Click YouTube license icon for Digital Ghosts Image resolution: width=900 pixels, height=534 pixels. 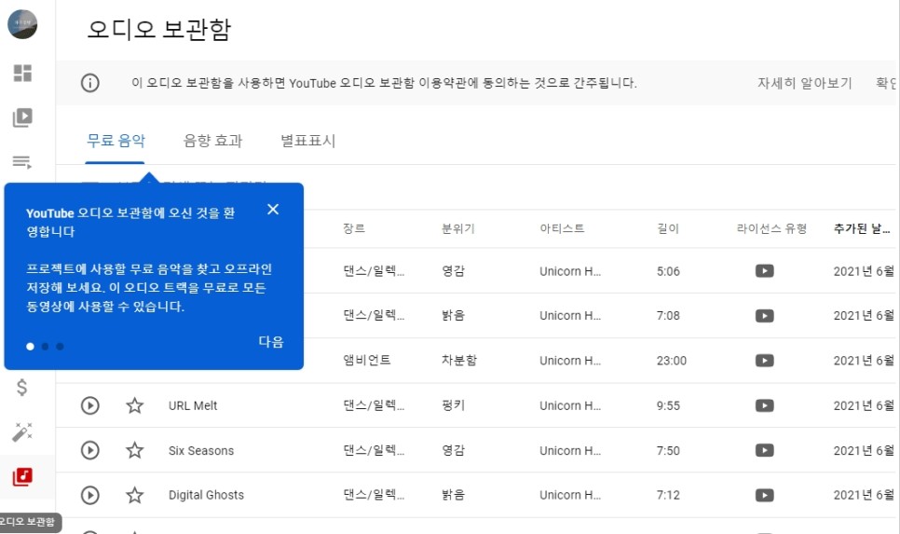(x=765, y=495)
